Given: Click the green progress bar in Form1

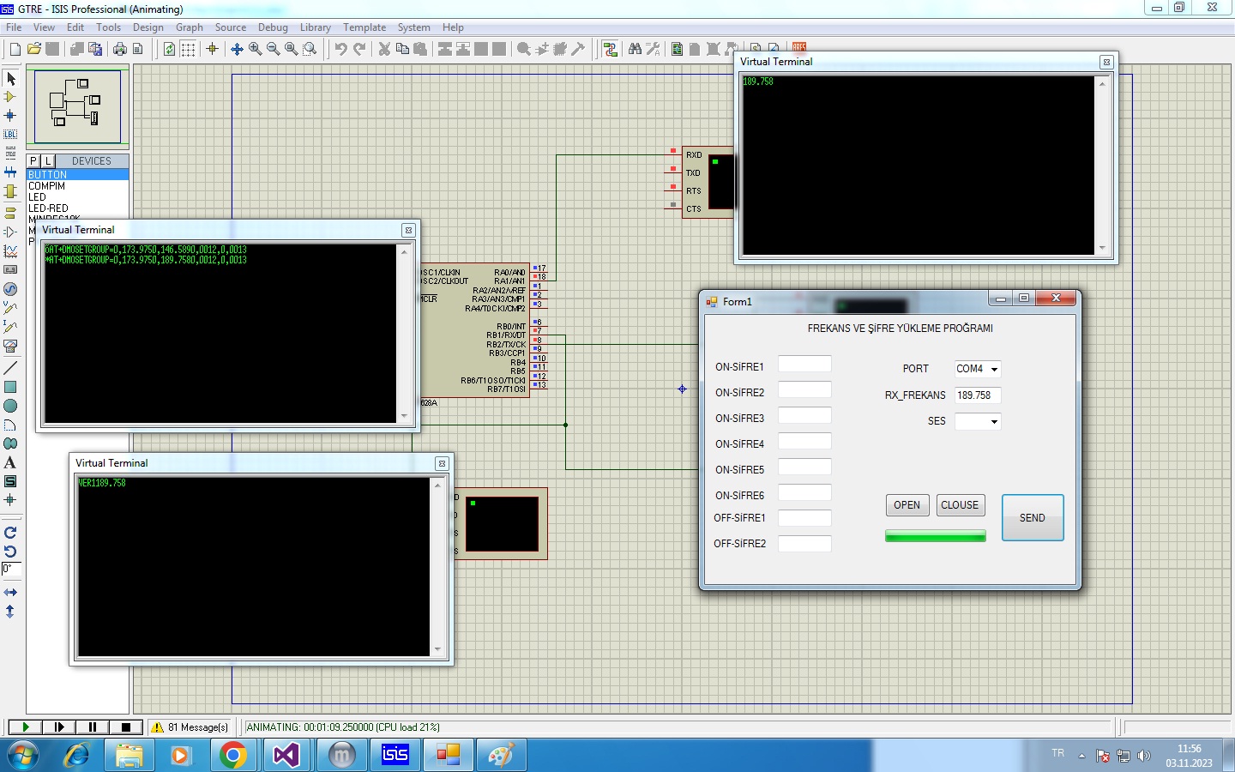Looking at the screenshot, I should pos(936,536).
